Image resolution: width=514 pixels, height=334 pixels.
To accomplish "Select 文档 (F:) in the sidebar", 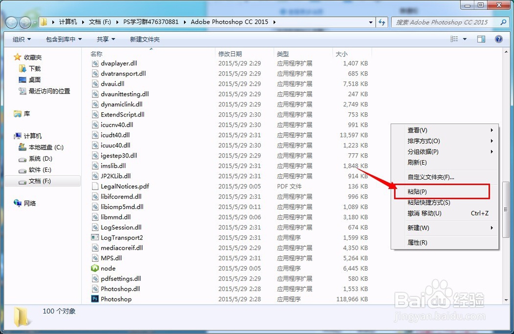I will [43, 181].
